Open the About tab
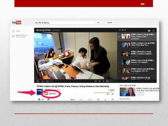Screen dimensions: 168x126 (72, 99)
